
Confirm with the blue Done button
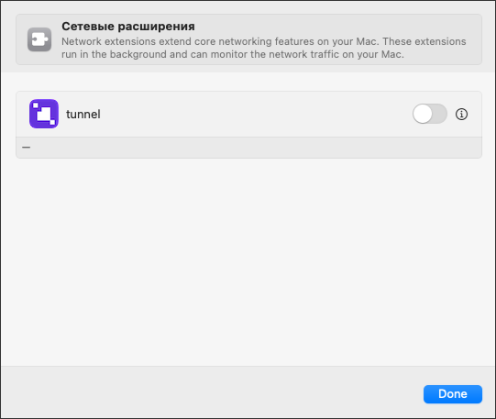coord(453,394)
